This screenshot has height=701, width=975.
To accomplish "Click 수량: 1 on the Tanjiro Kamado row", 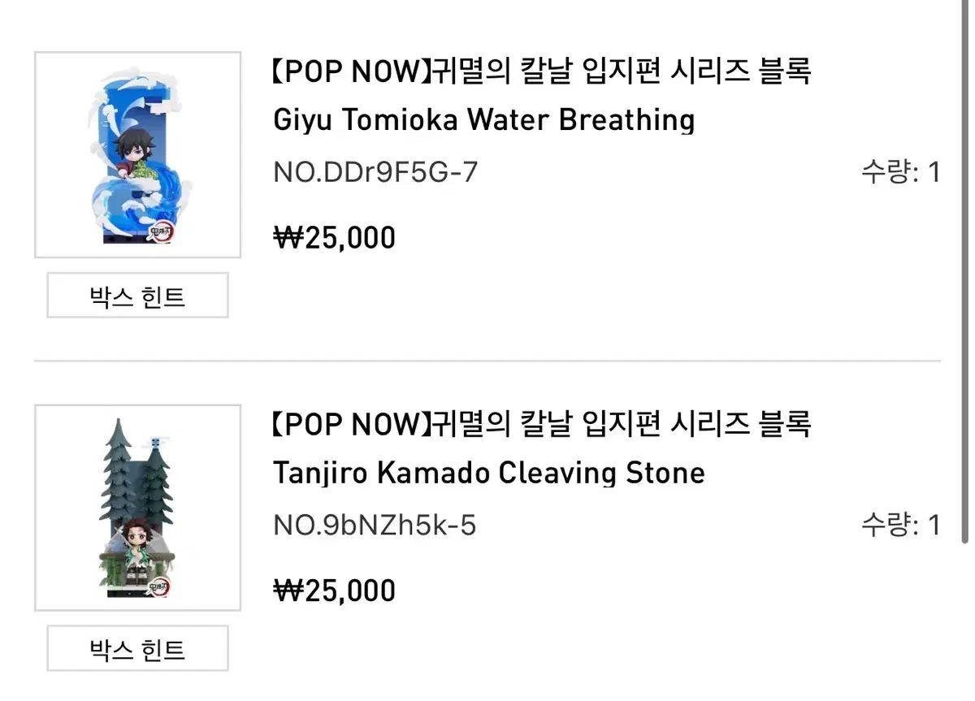I will click(900, 526).
